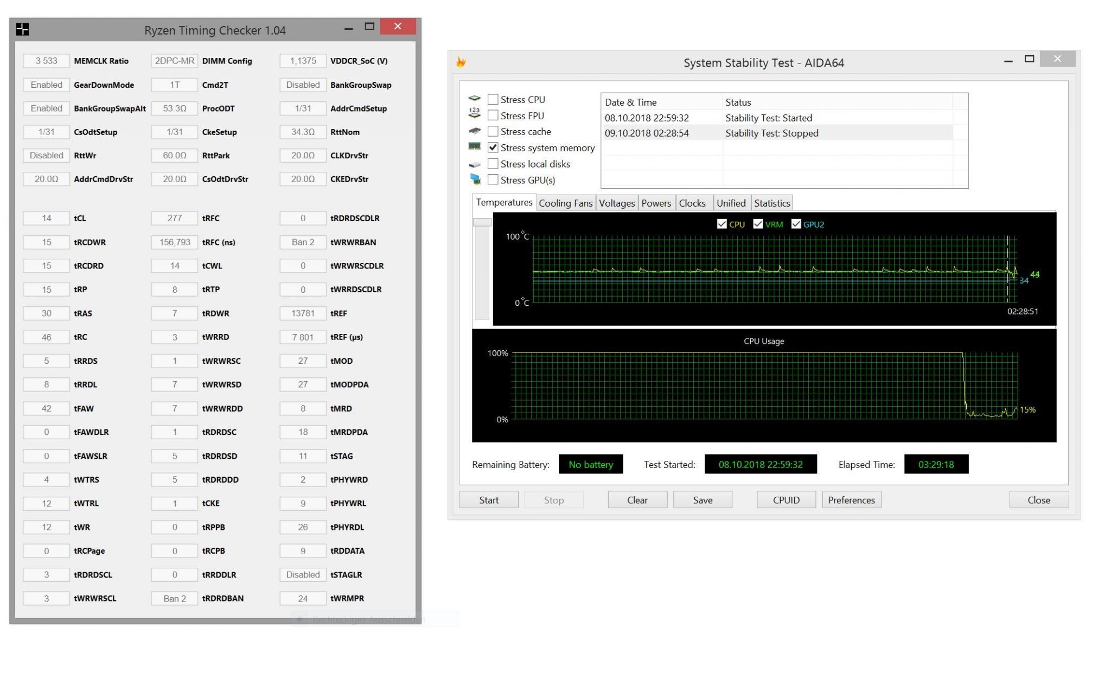This screenshot has width=1111, height=699.
Task: Enable the Stress CPU checkbox
Action: [493, 99]
